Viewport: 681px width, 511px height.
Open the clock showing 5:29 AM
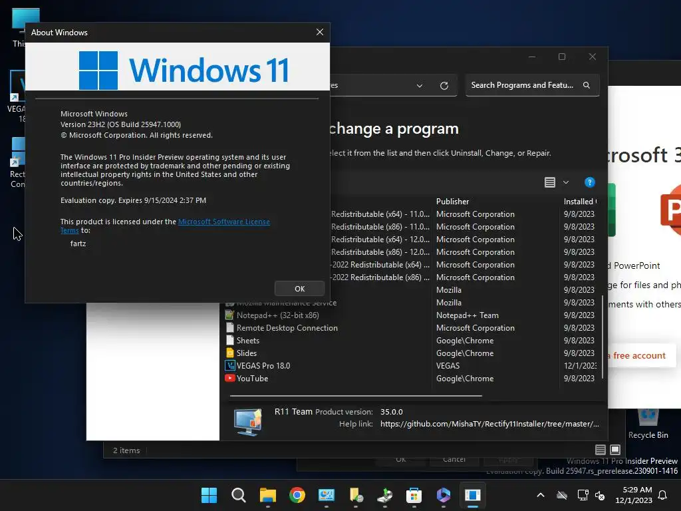point(634,495)
